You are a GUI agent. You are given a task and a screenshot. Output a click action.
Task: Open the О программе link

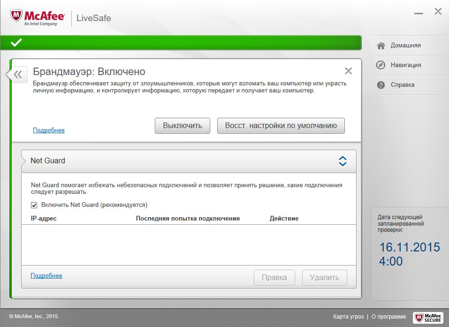pyautogui.click(x=388, y=317)
